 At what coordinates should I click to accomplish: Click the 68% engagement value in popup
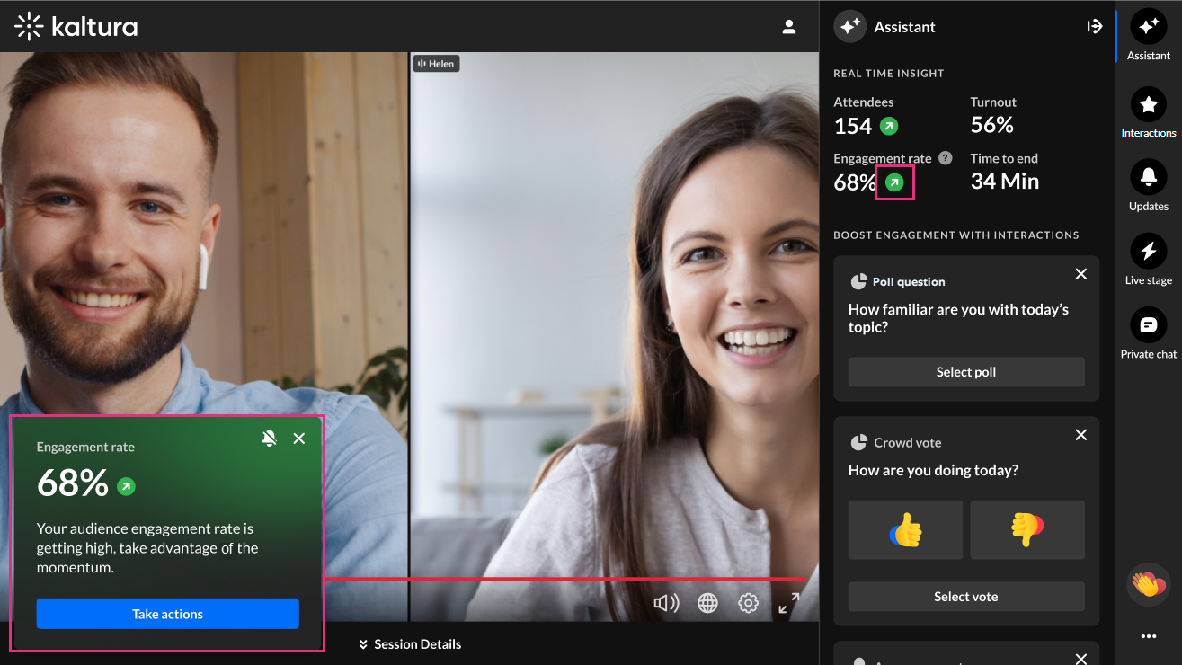[73, 483]
